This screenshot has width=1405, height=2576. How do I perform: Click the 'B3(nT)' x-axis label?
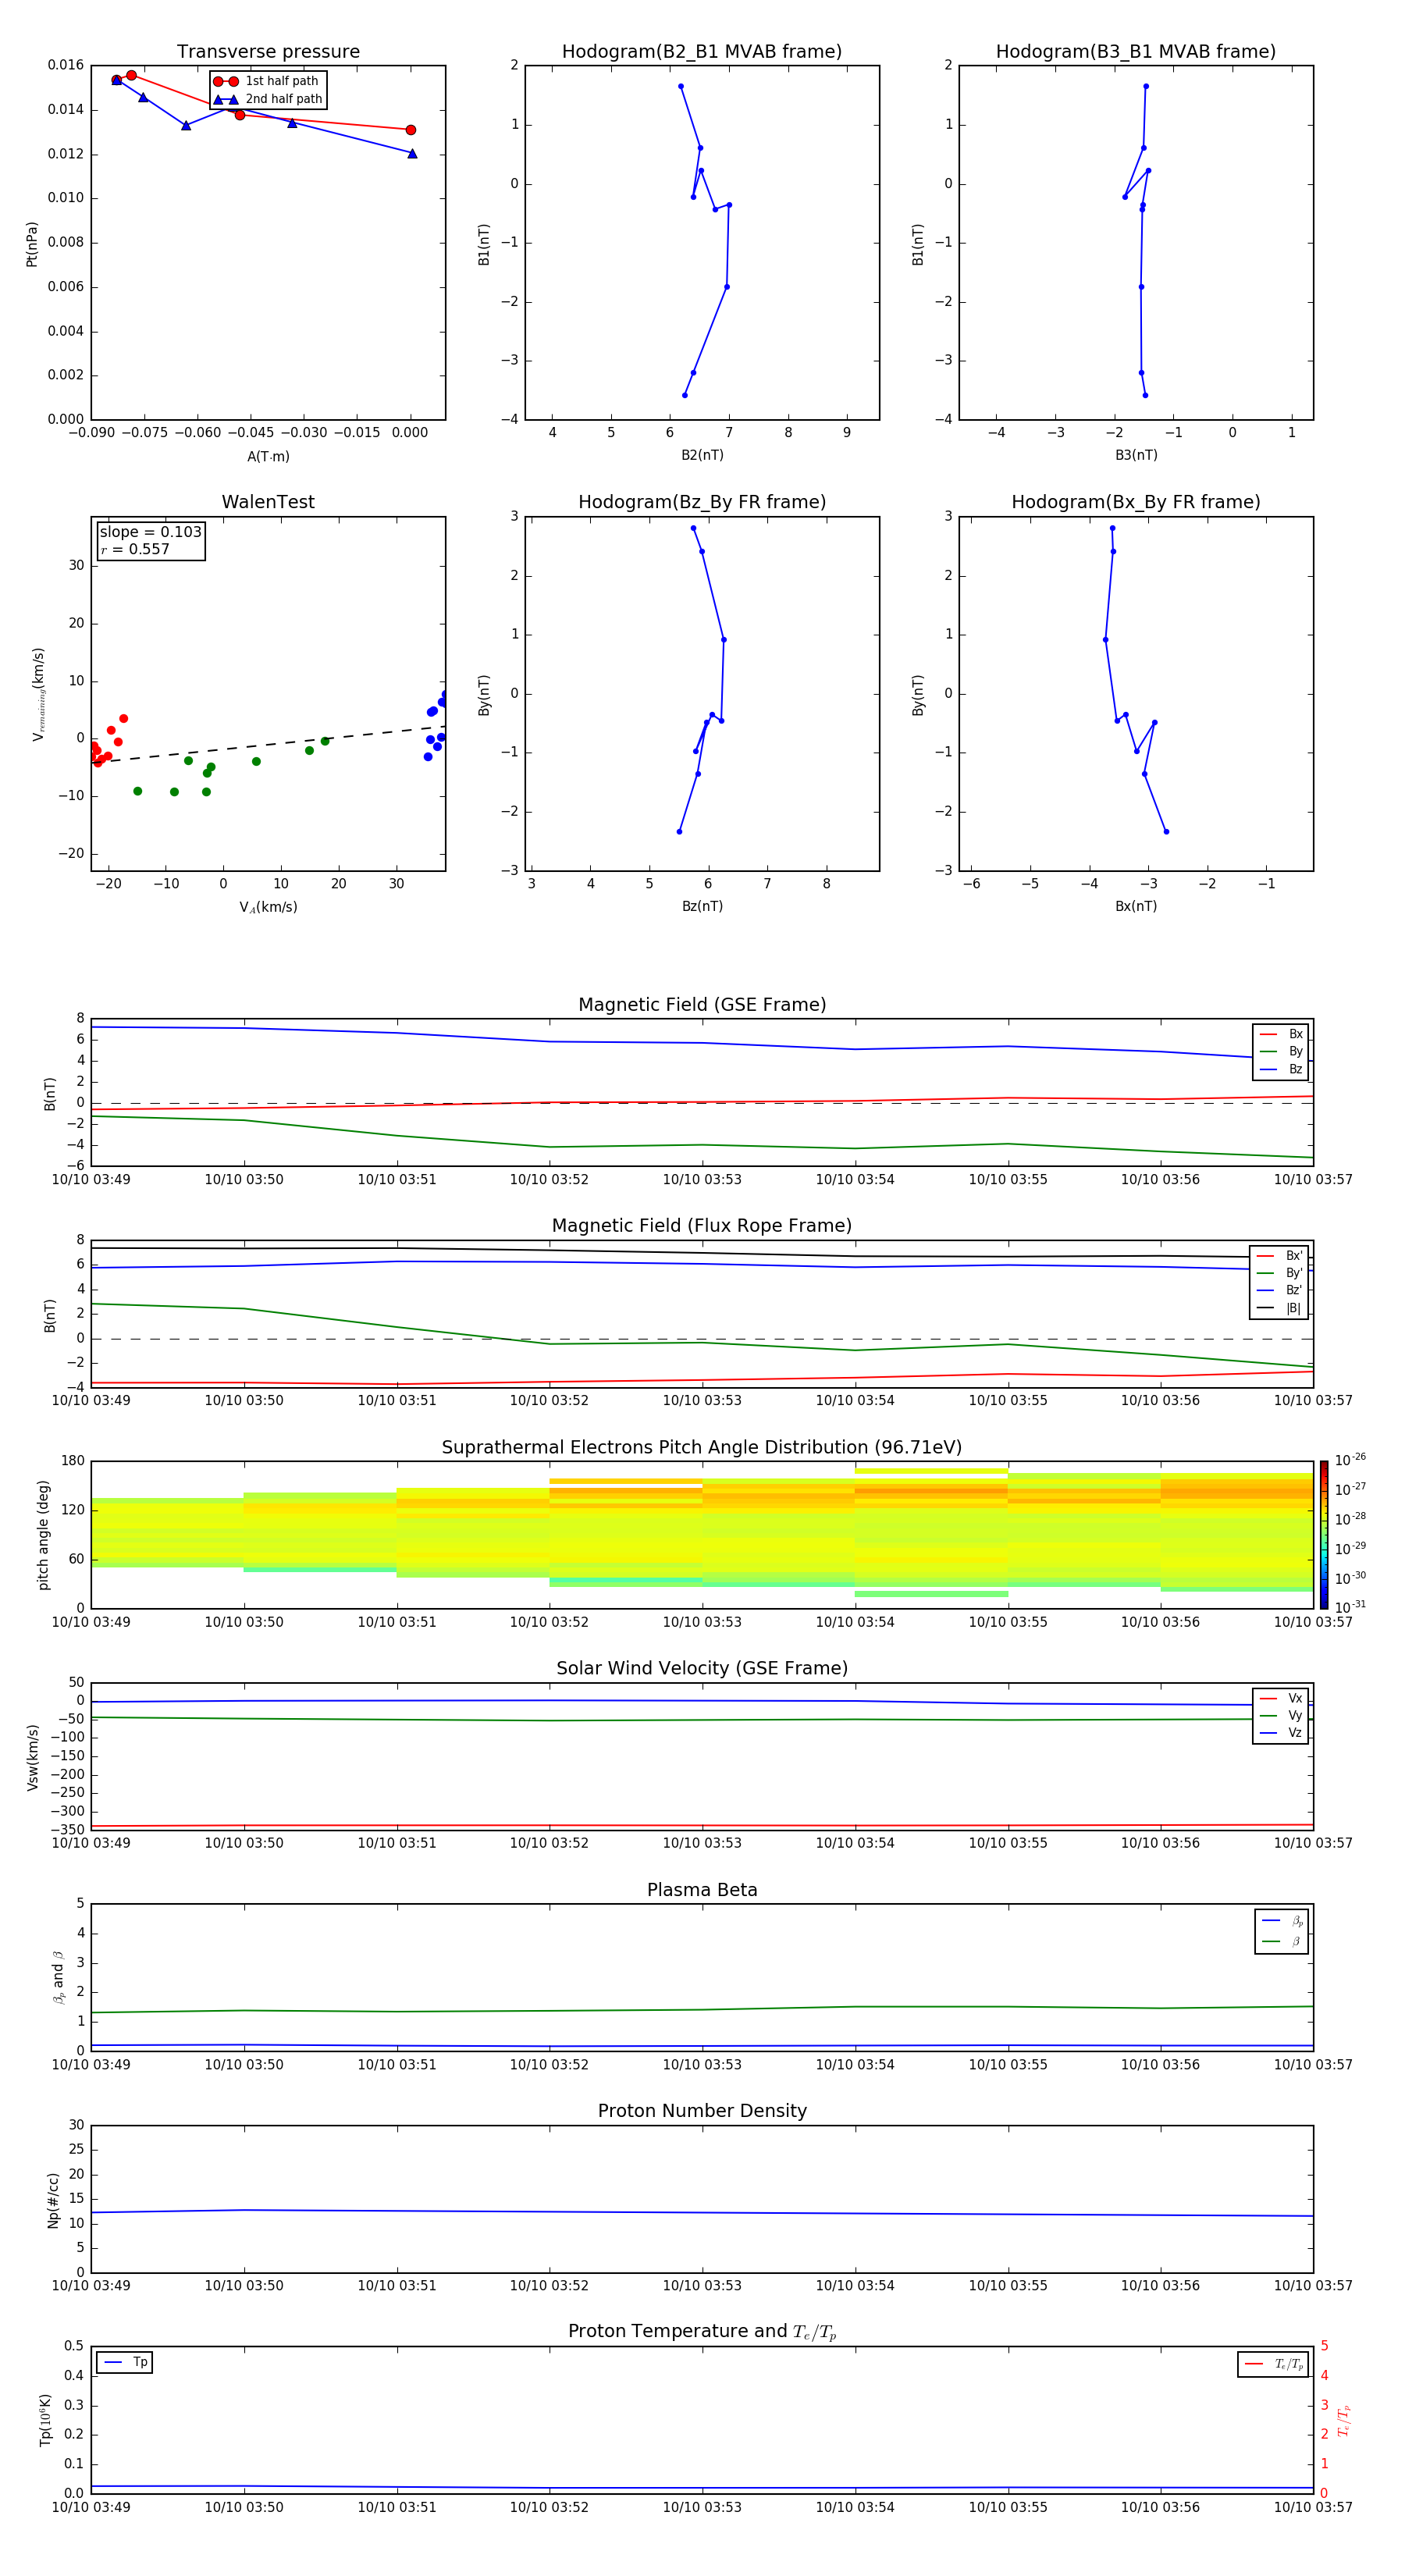coord(1136,456)
